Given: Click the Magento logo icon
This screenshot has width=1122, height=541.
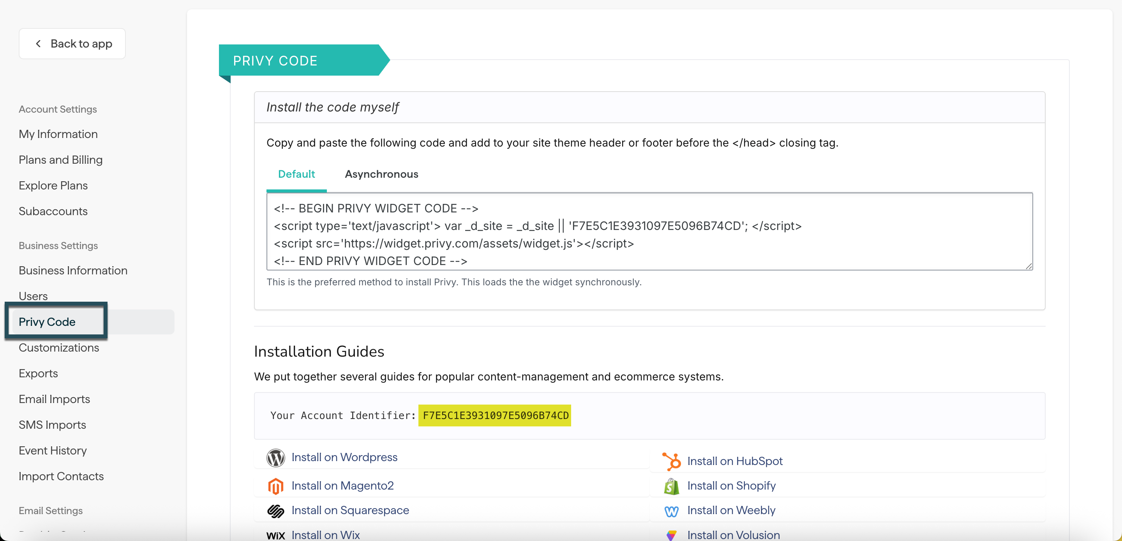Looking at the screenshot, I should pyautogui.click(x=275, y=486).
